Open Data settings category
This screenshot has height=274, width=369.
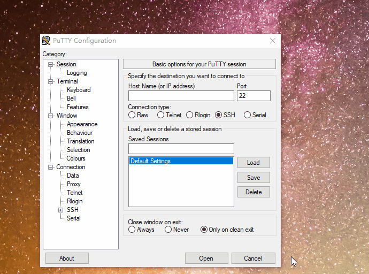coord(73,176)
